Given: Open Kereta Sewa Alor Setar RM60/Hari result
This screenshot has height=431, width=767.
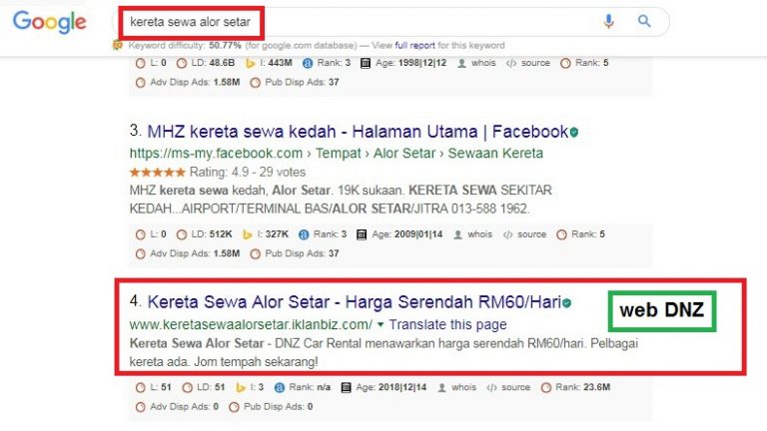Looking at the screenshot, I should 354,302.
